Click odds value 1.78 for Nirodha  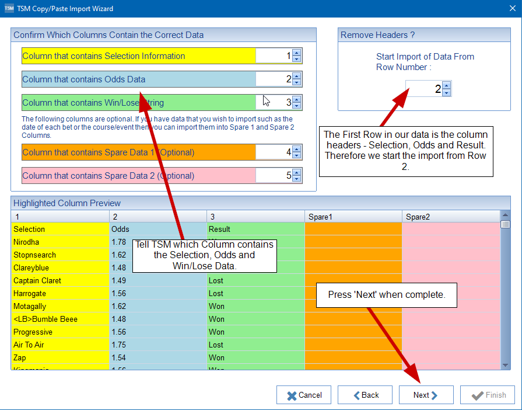[x=119, y=242]
